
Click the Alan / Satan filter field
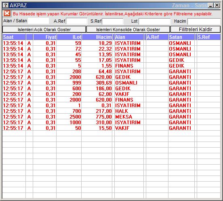coord(38,21)
